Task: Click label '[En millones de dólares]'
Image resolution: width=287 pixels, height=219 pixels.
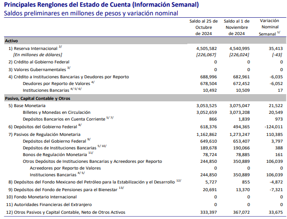Action: (37, 55)
